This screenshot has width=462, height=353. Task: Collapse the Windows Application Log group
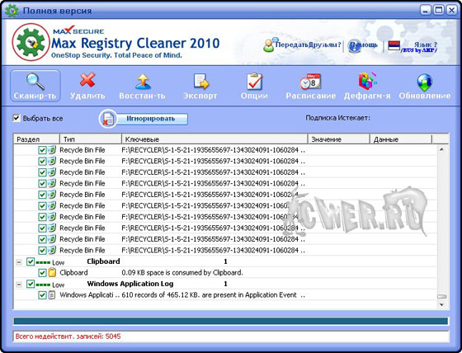(19, 285)
